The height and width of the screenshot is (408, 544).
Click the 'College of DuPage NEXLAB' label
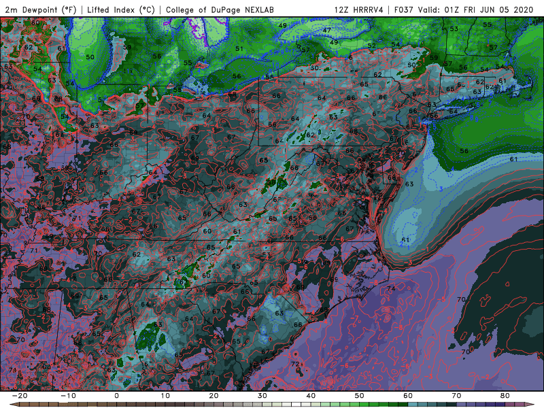(x=220, y=10)
